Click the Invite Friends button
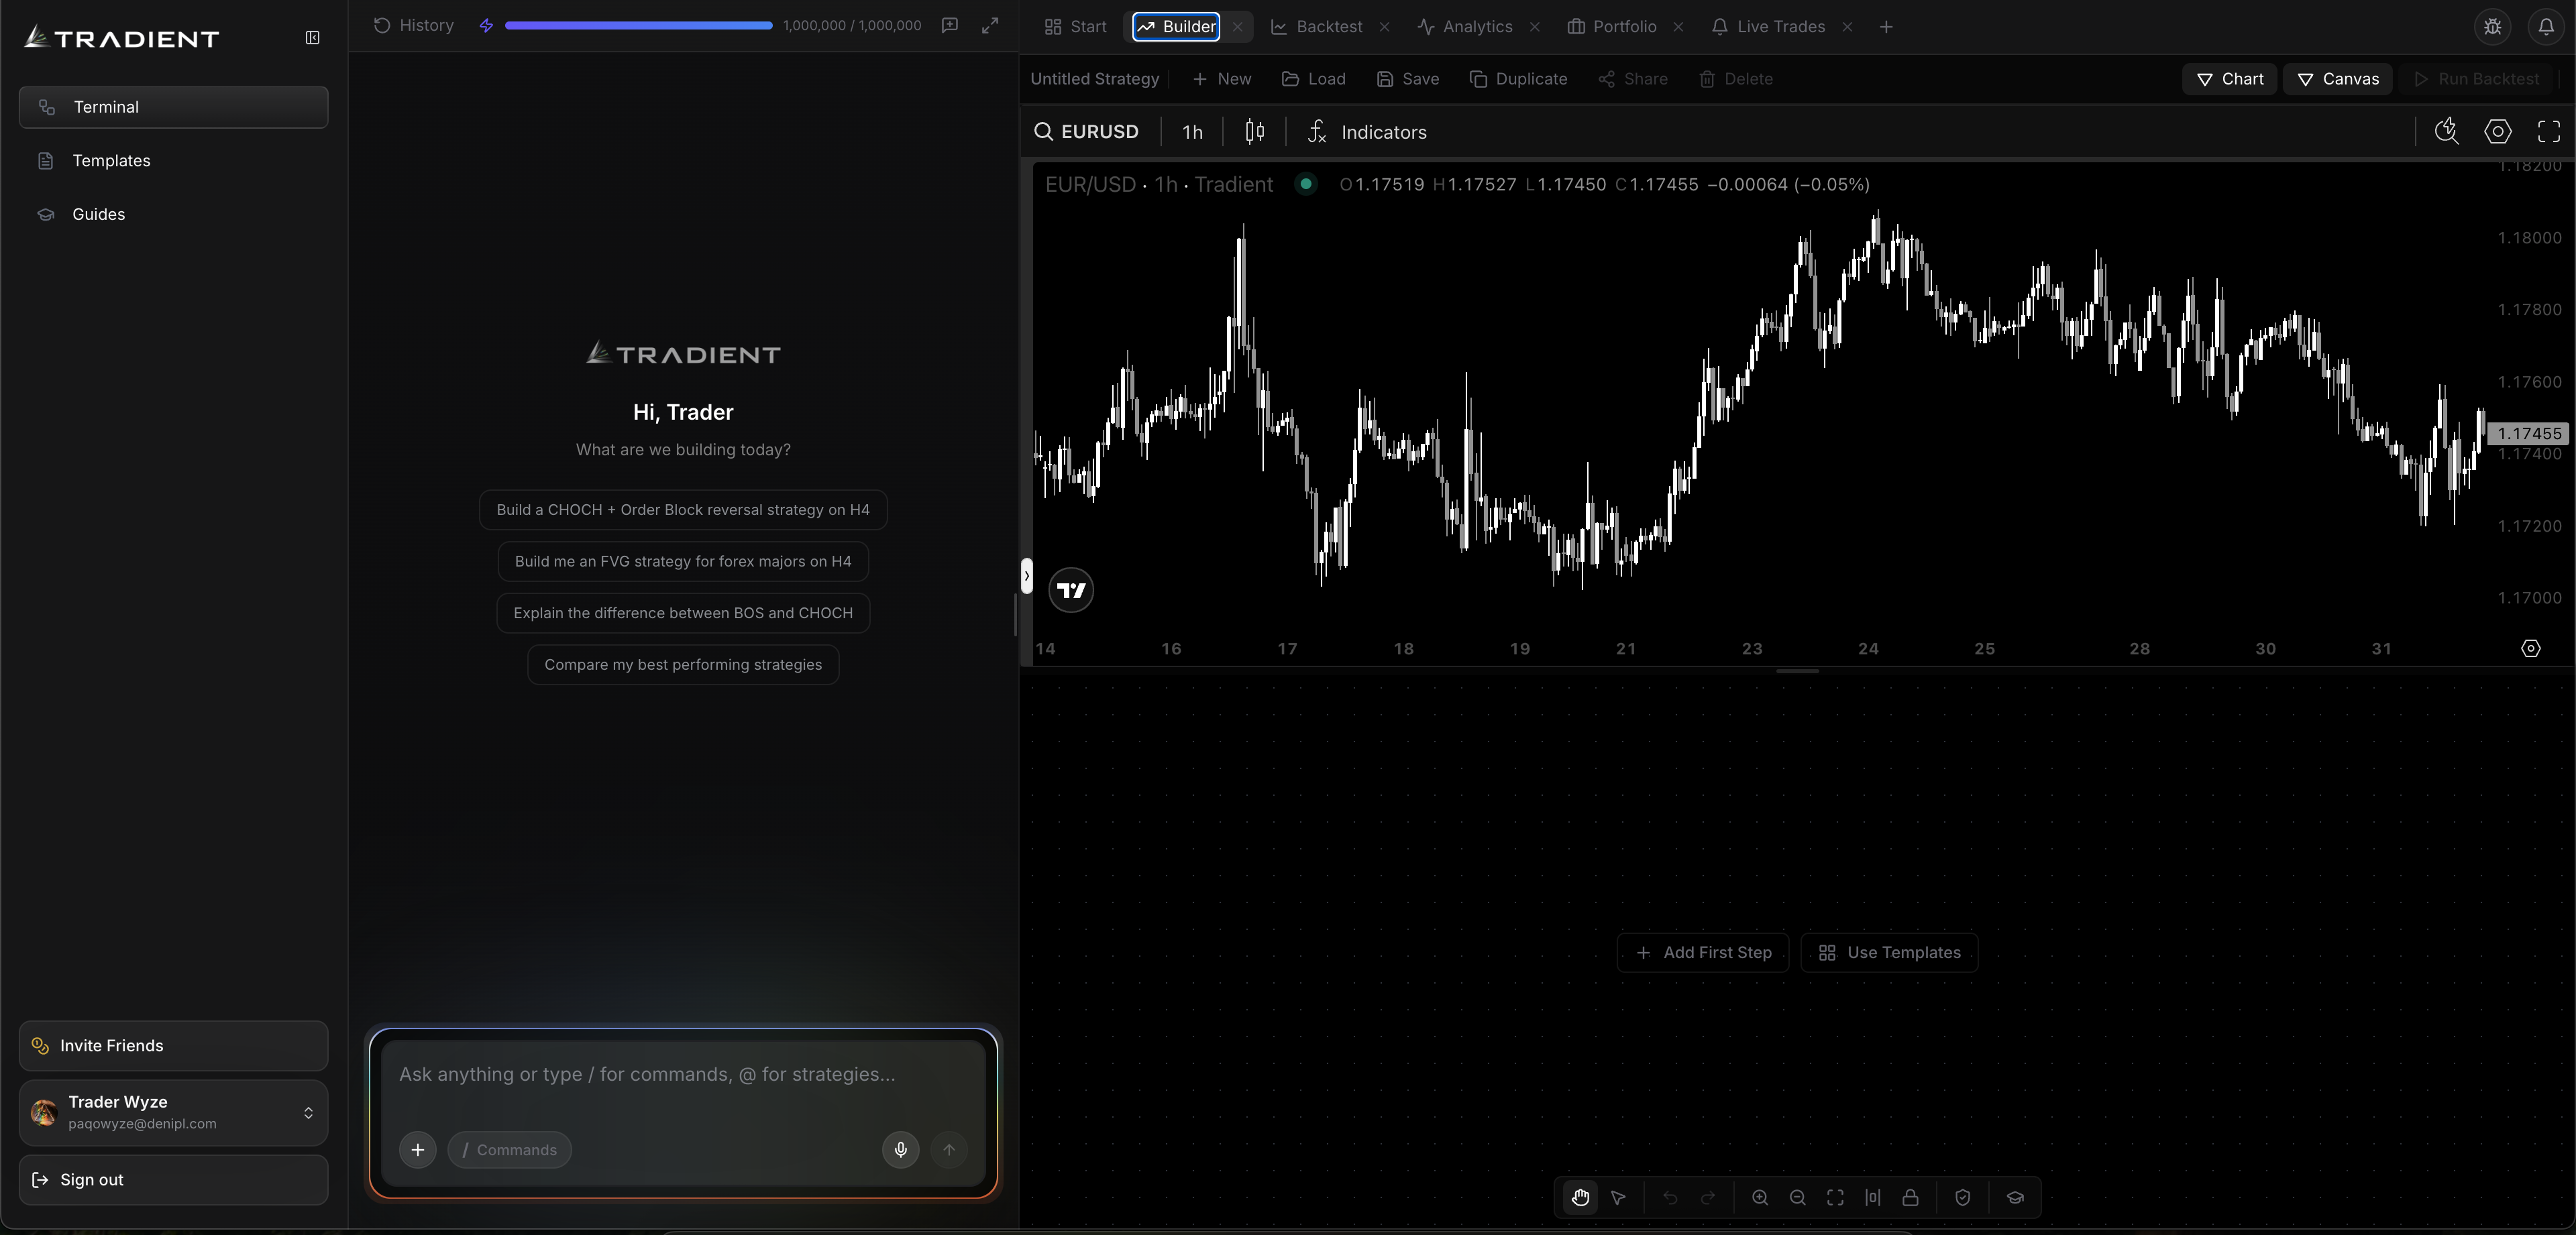 pyautogui.click(x=173, y=1045)
